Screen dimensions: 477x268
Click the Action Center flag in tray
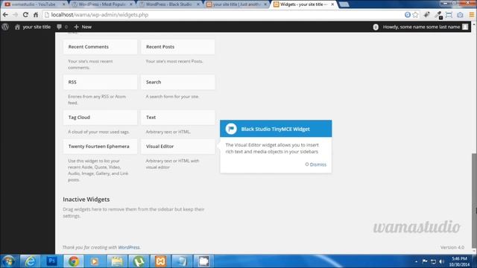pyautogui.click(x=425, y=261)
